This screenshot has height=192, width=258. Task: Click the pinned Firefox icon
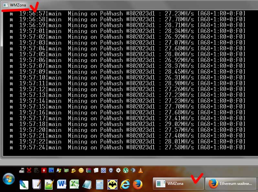(x=138, y=184)
